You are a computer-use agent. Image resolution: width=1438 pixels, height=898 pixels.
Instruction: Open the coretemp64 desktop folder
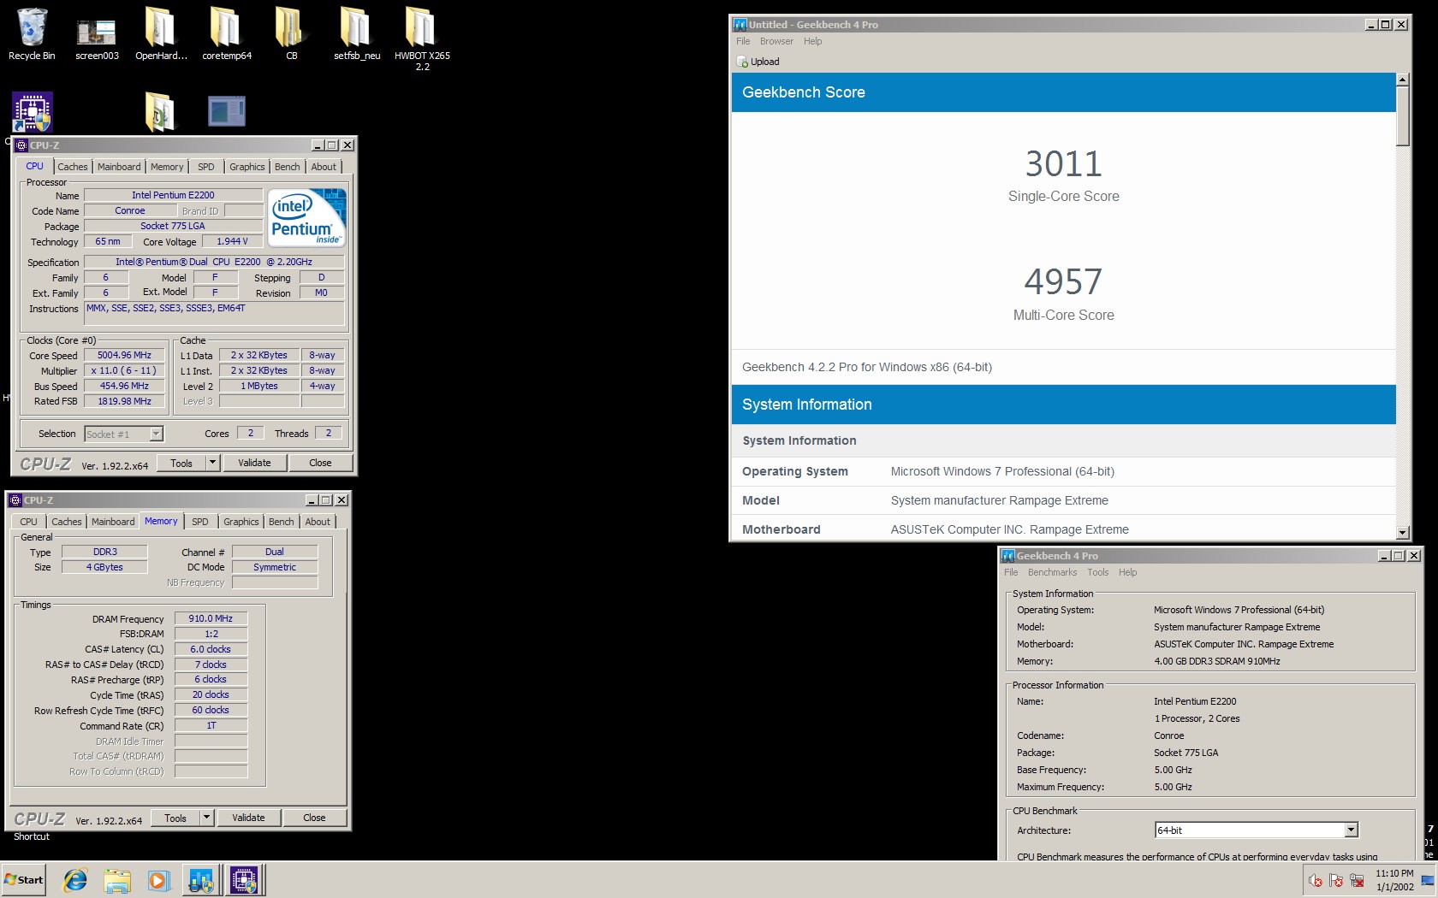click(227, 34)
